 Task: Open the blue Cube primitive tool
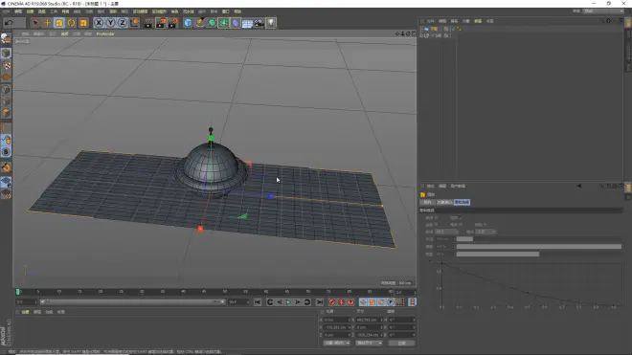(188, 23)
